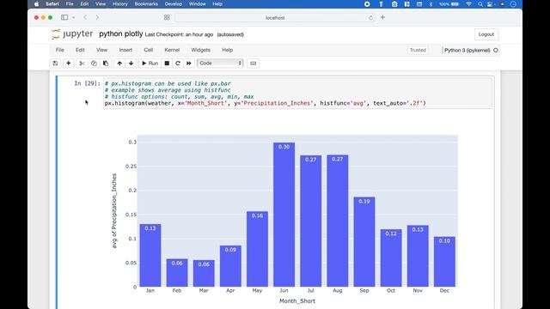Restart the kernel
Viewport: 550px width, 309px height.
(178, 64)
